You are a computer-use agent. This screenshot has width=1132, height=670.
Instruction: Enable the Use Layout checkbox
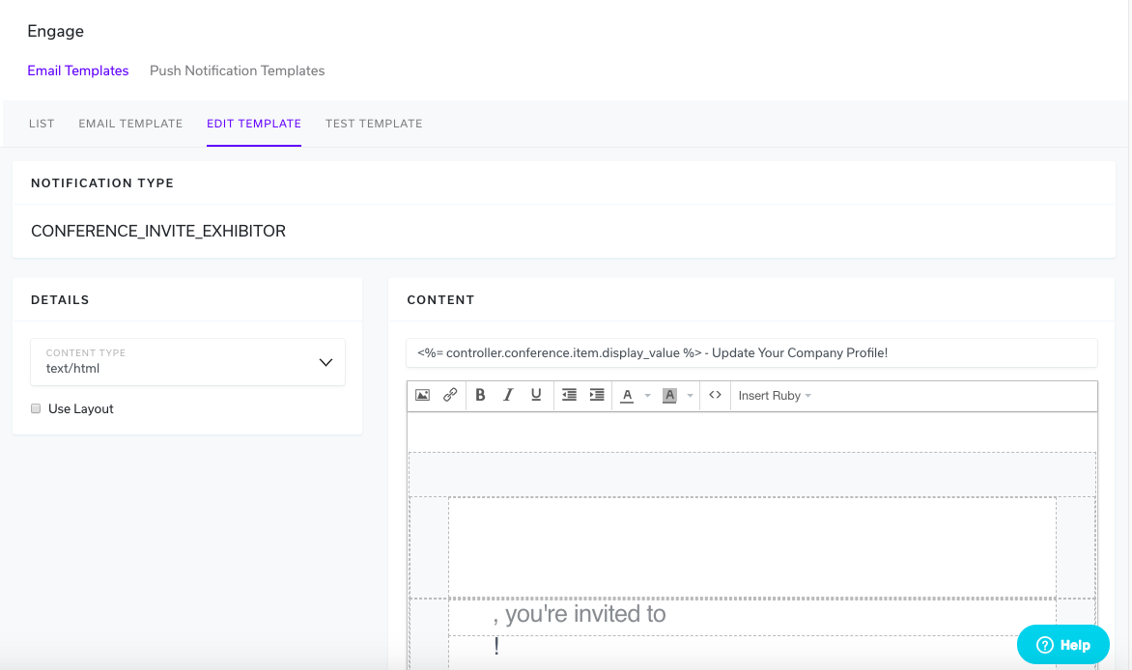click(36, 408)
